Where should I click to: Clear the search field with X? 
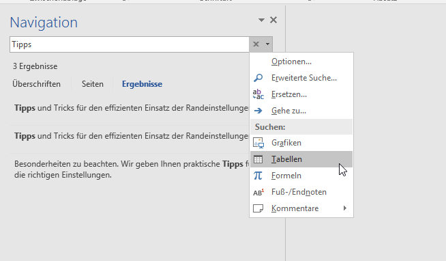coord(256,44)
